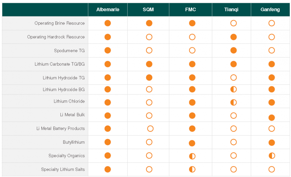Select the Tianqi column header
The image size is (291, 177).
232,10
